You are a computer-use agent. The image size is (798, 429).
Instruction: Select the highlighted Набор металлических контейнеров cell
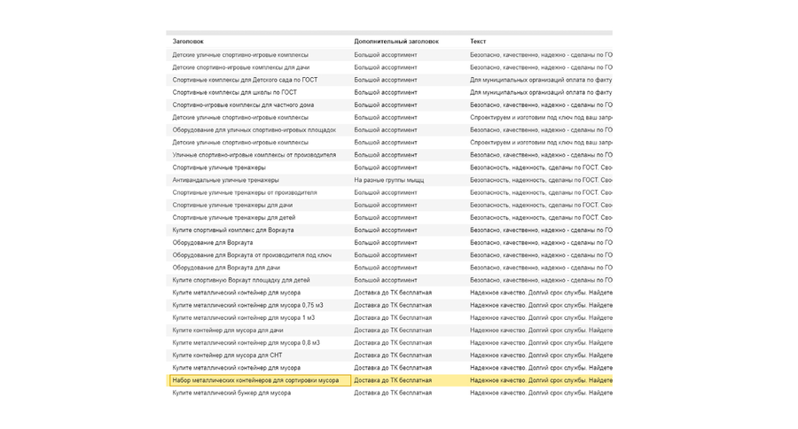point(259,380)
